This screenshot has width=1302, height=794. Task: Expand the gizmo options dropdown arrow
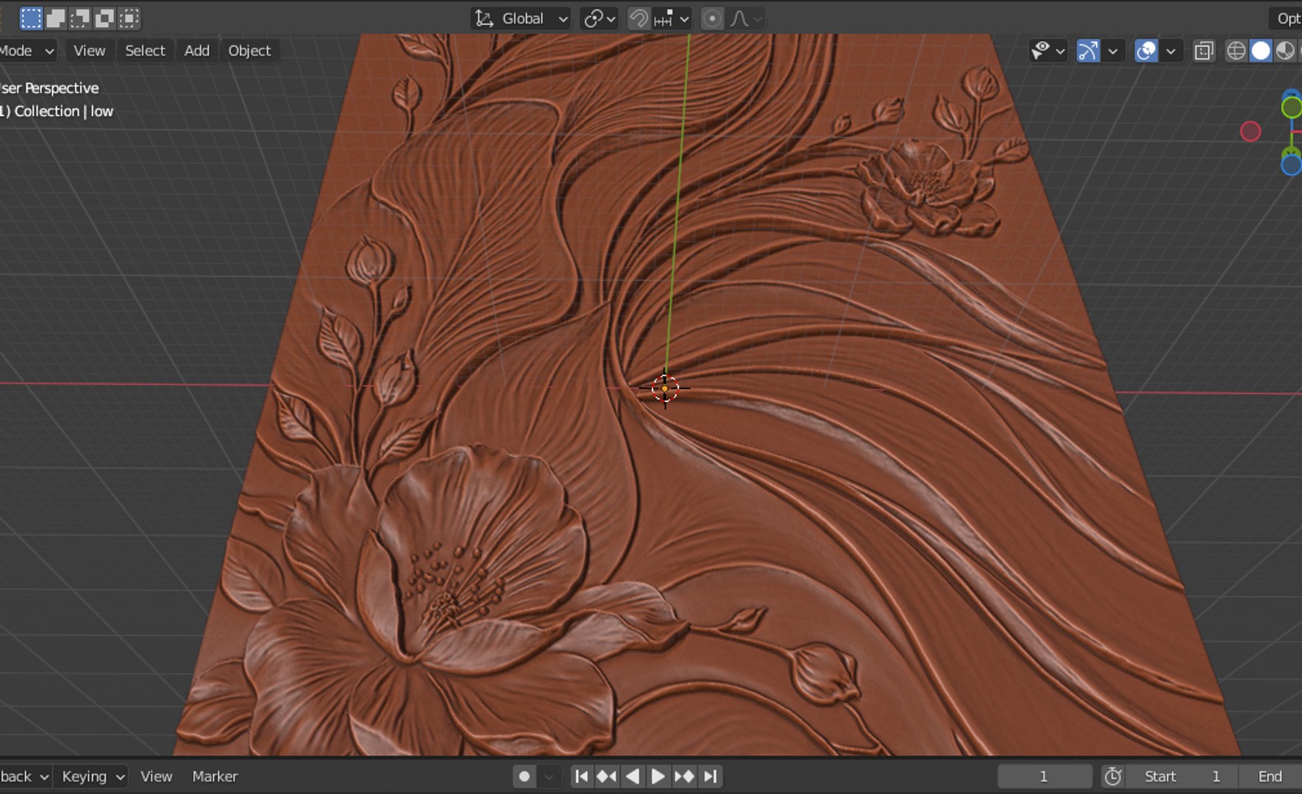pyautogui.click(x=1113, y=51)
